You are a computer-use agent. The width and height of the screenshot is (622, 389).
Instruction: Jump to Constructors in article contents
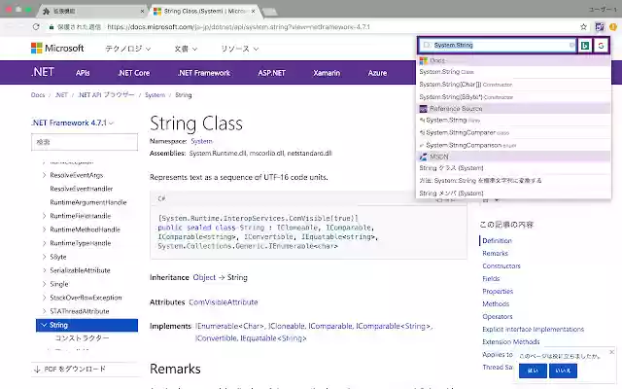click(501, 265)
